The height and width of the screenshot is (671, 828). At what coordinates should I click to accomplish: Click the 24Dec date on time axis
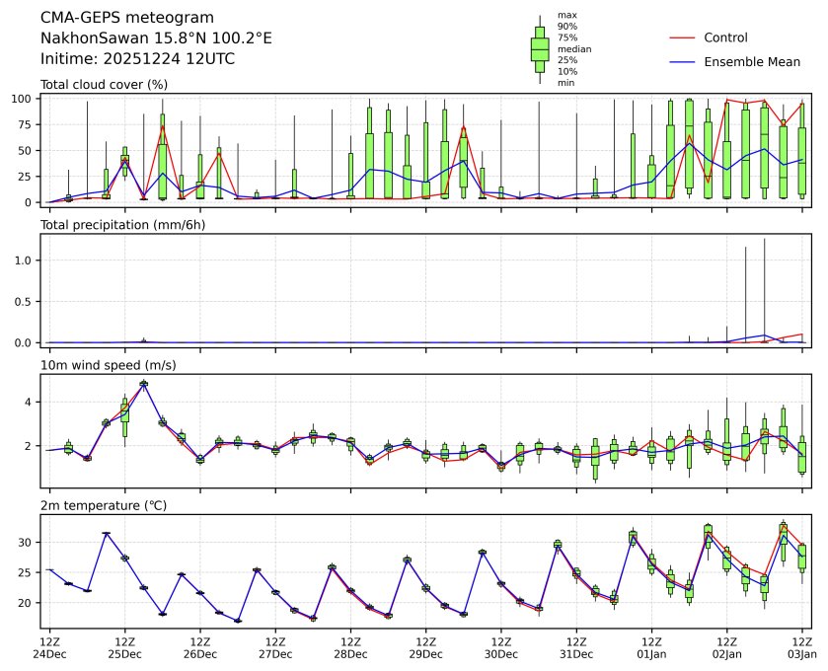(x=49, y=653)
